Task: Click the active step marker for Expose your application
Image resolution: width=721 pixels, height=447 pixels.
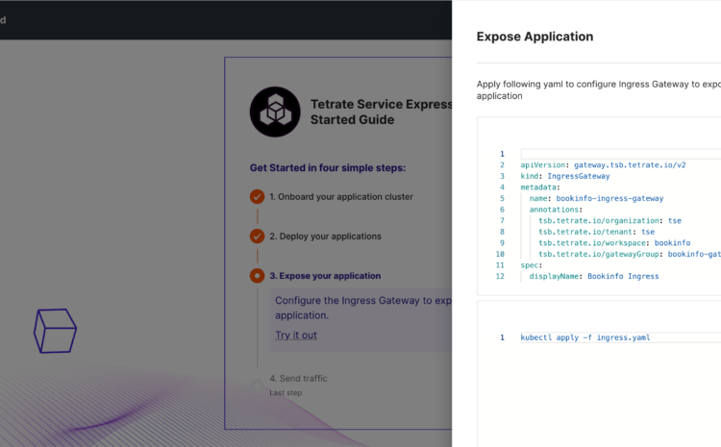Action: [257, 276]
